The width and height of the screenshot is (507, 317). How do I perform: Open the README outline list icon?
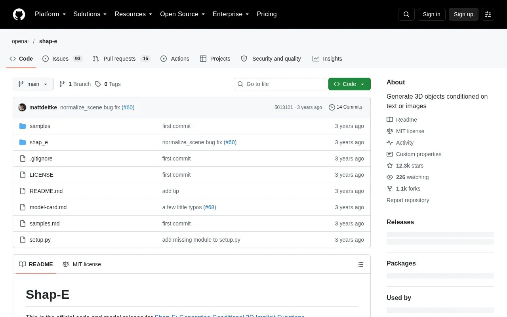coord(360,264)
